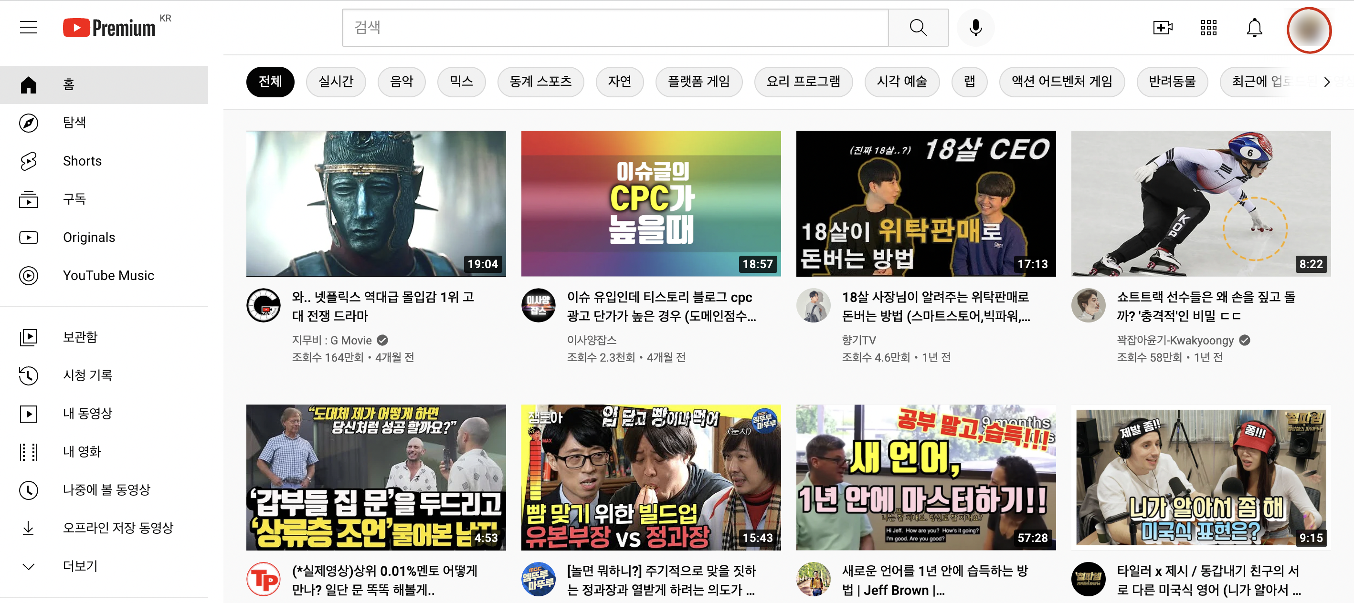Play the 18살 CEO video thumbnail
The image size is (1354, 603).
point(926,203)
